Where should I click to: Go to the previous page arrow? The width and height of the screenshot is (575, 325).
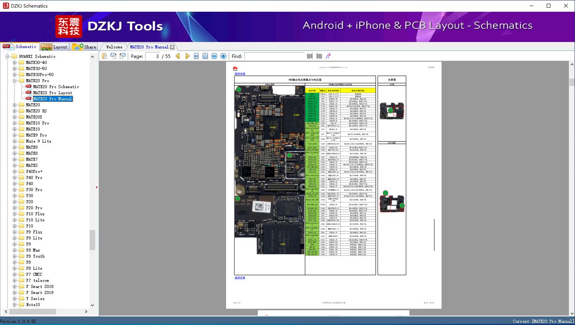[x=178, y=56]
